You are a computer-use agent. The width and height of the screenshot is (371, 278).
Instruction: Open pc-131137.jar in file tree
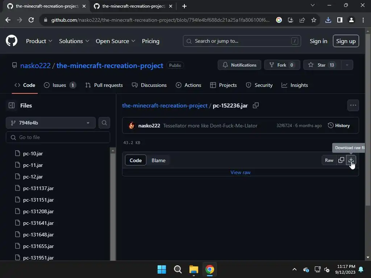point(38,188)
